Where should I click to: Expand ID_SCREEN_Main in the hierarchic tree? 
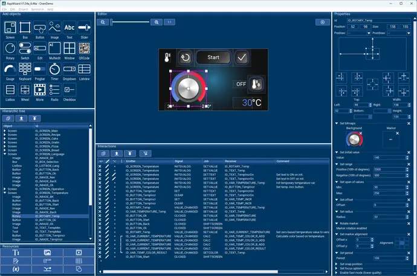[x=5, y=130]
